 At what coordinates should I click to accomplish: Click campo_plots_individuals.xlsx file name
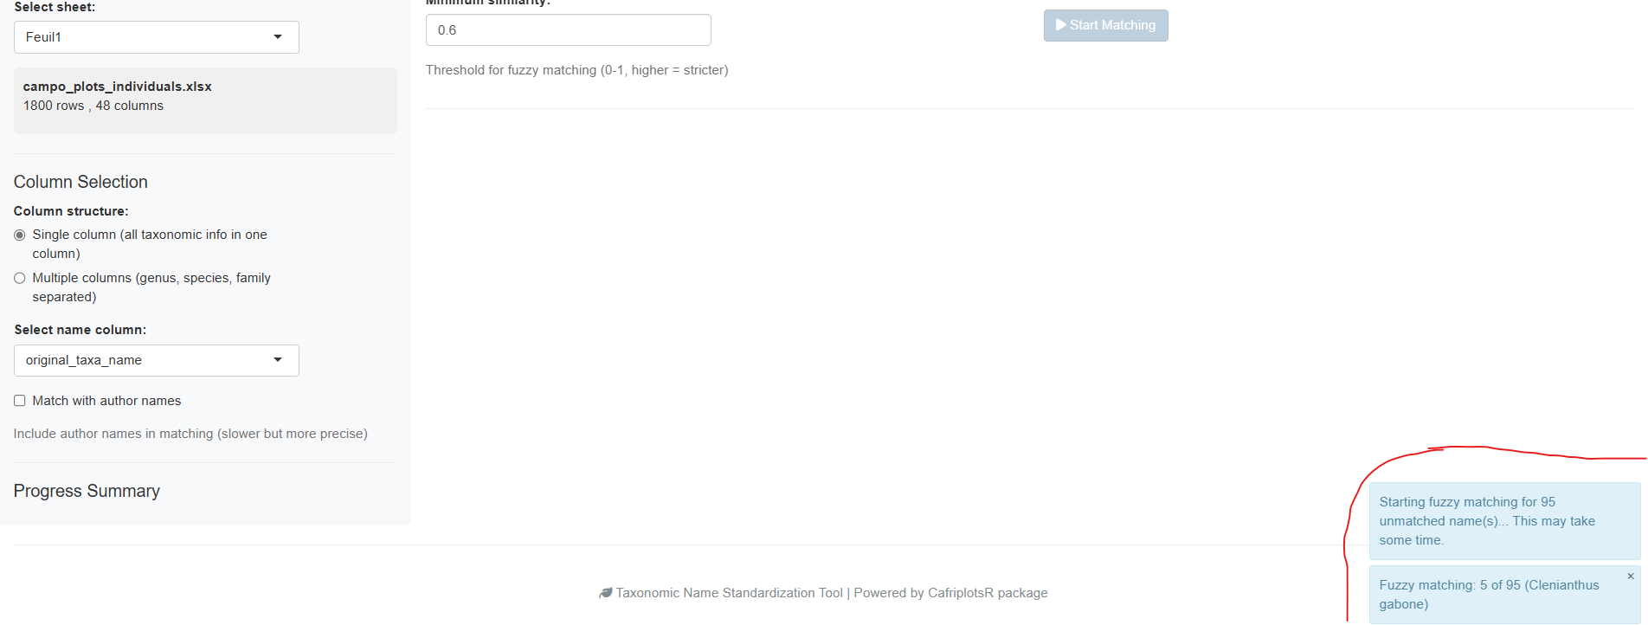(118, 87)
